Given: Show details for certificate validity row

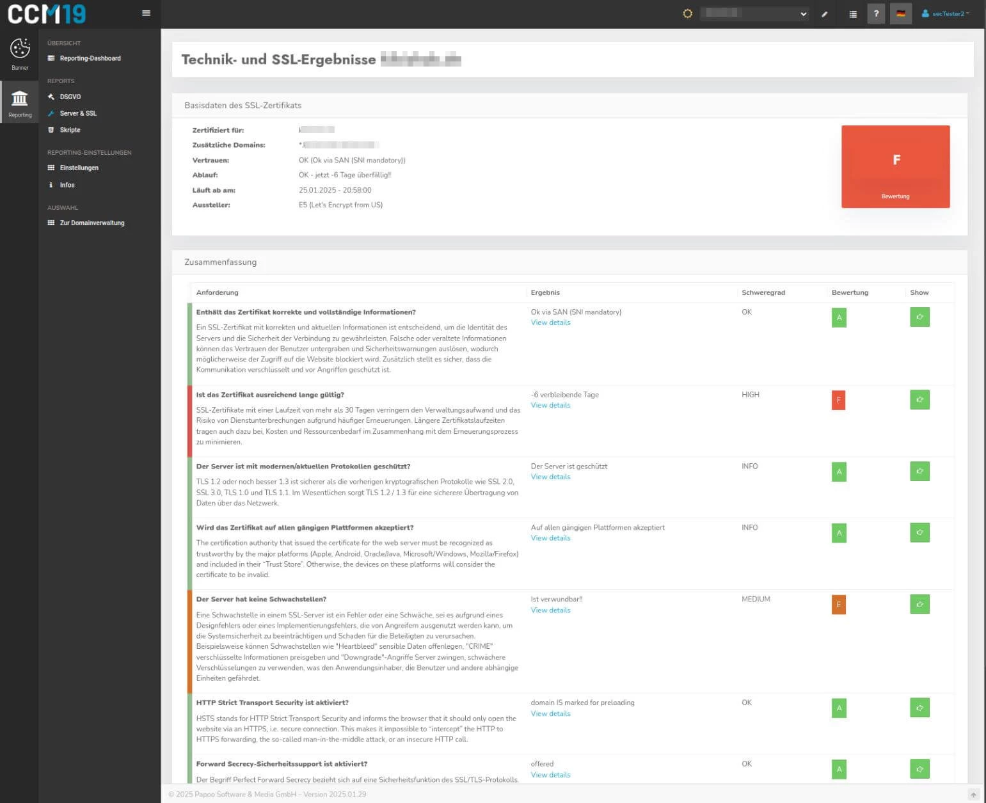Looking at the screenshot, I should [x=919, y=400].
